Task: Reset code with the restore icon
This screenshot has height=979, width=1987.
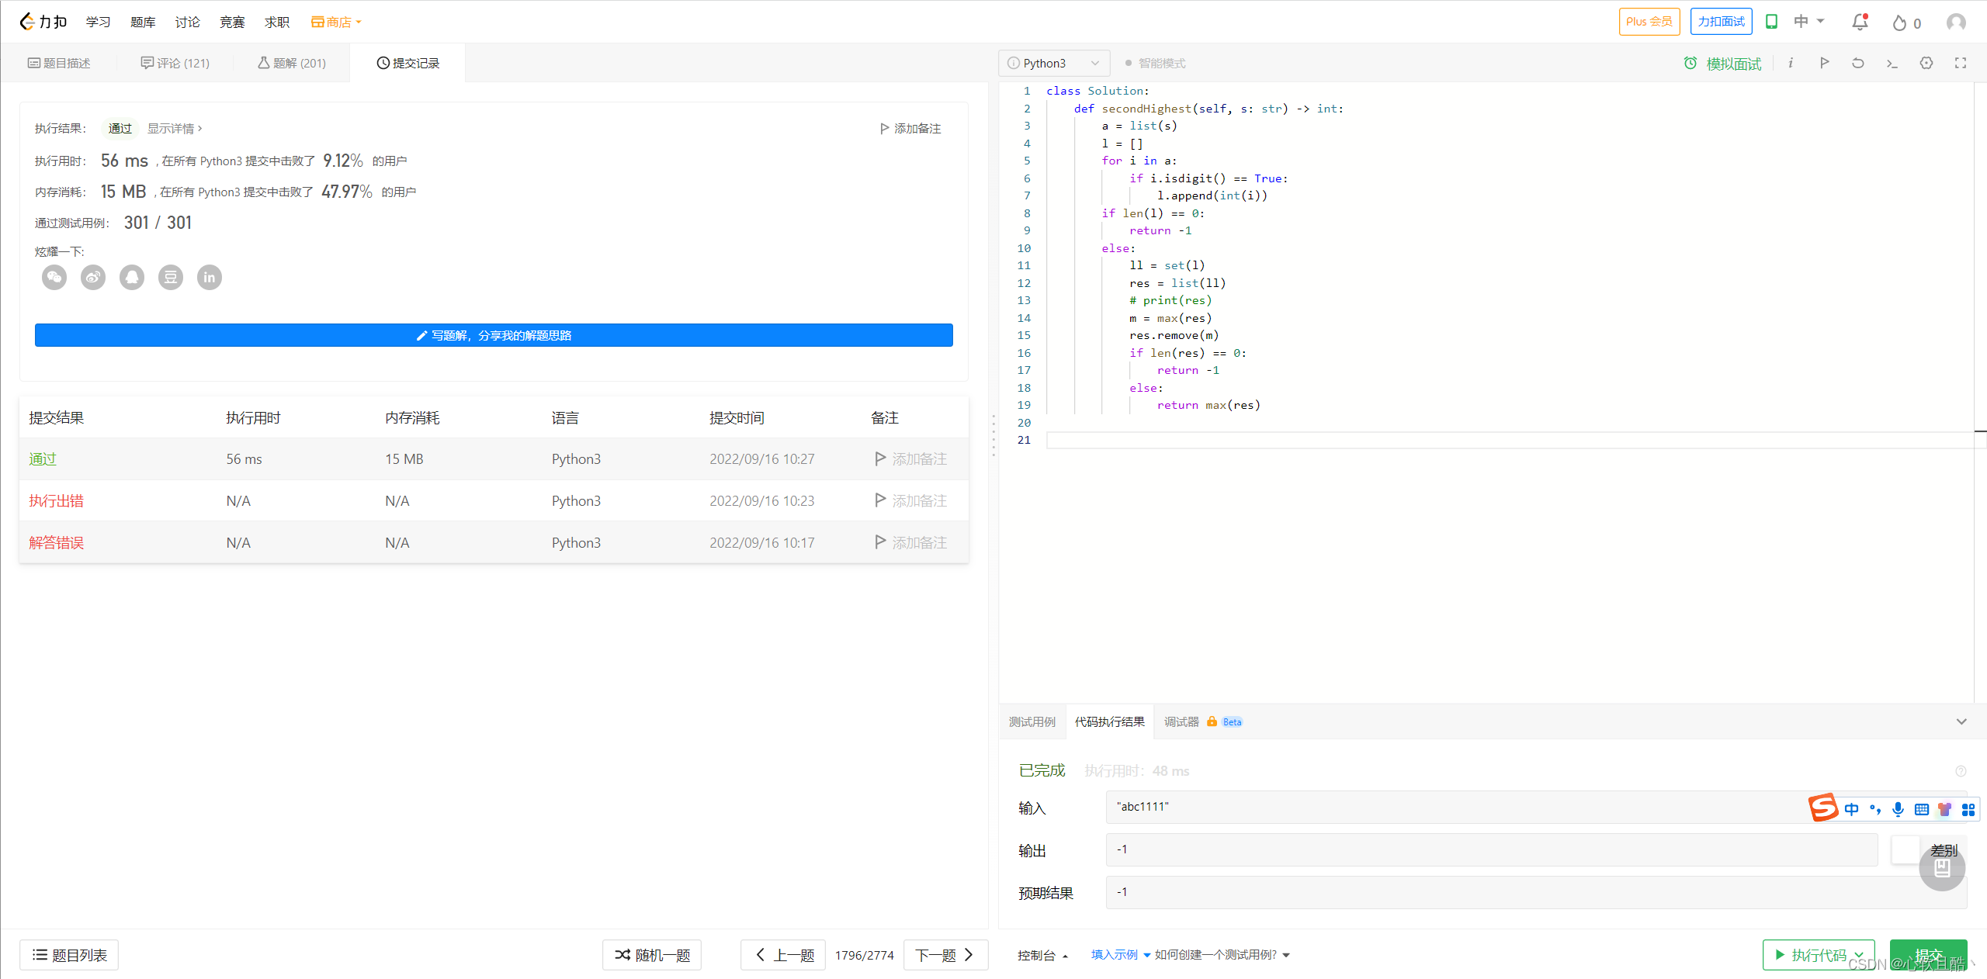Action: [x=1858, y=63]
